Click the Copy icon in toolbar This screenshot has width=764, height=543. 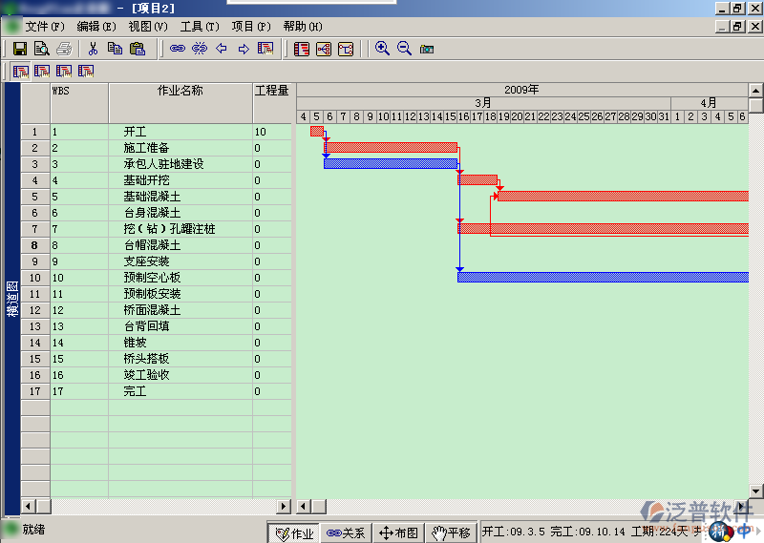(x=115, y=49)
